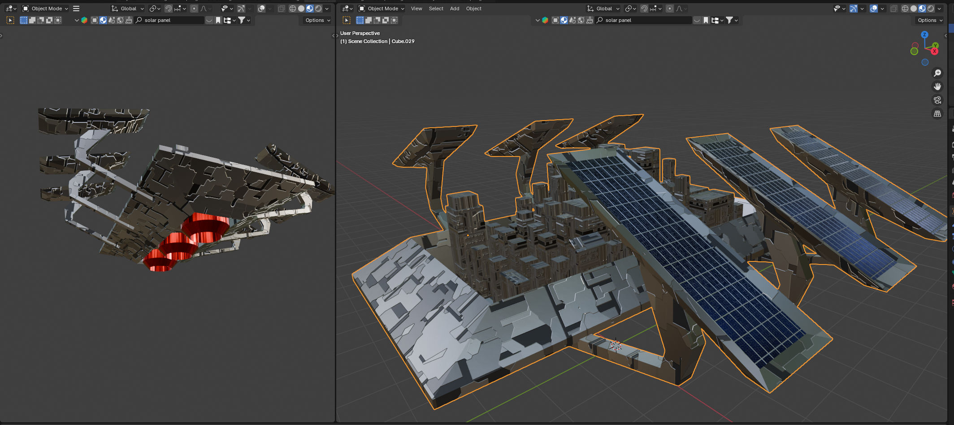The width and height of the screenshot is (954, 425).
Task: Click the Options button in the left viewport
Action: pyautogui.click(x=316, y=20)
